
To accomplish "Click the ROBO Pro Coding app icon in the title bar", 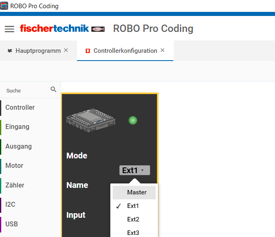I will 4,6.
